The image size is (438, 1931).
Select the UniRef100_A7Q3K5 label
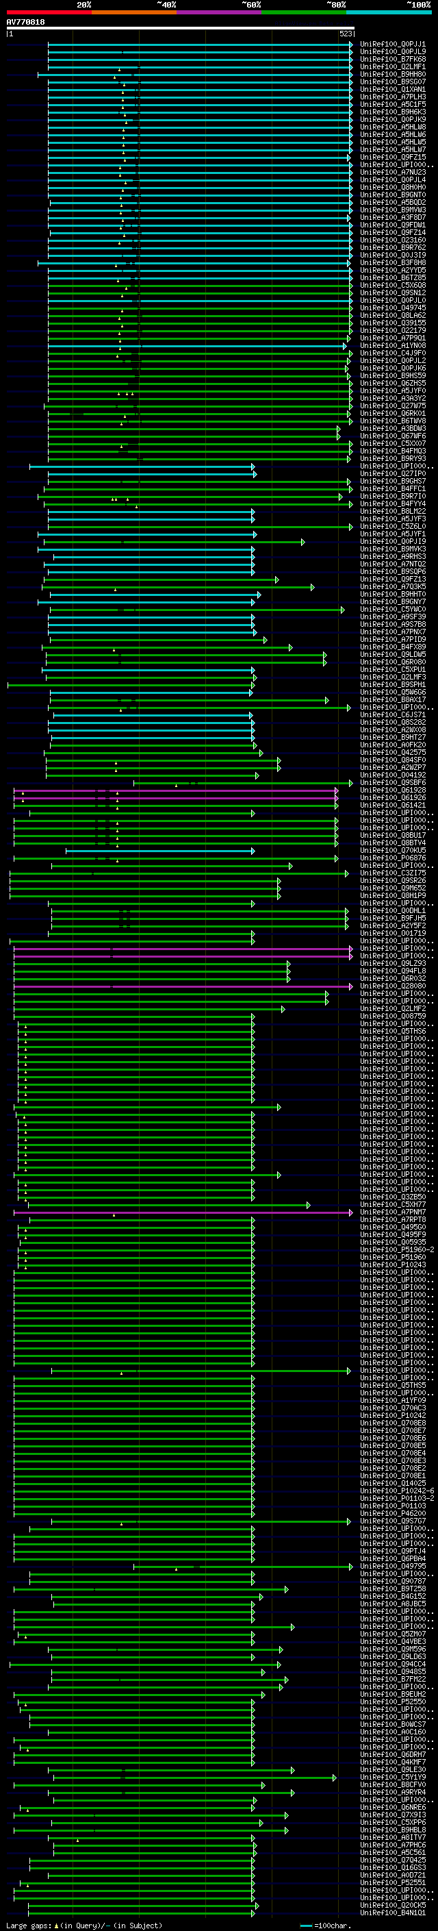pos(392,587)
